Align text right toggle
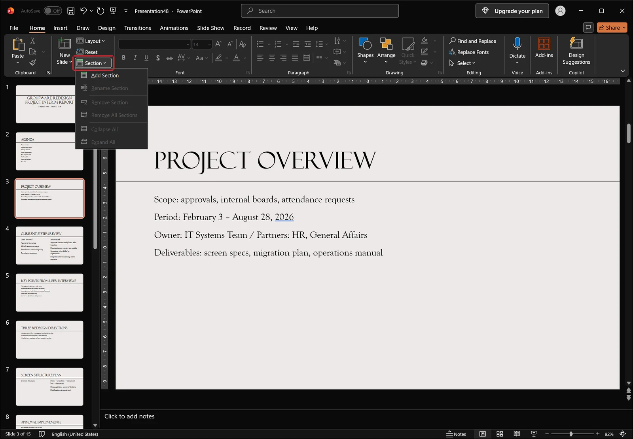 click(283, 58)
